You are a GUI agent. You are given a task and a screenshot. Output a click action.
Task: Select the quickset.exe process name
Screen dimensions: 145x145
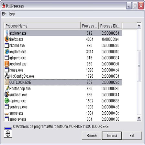tap(18, 95)
